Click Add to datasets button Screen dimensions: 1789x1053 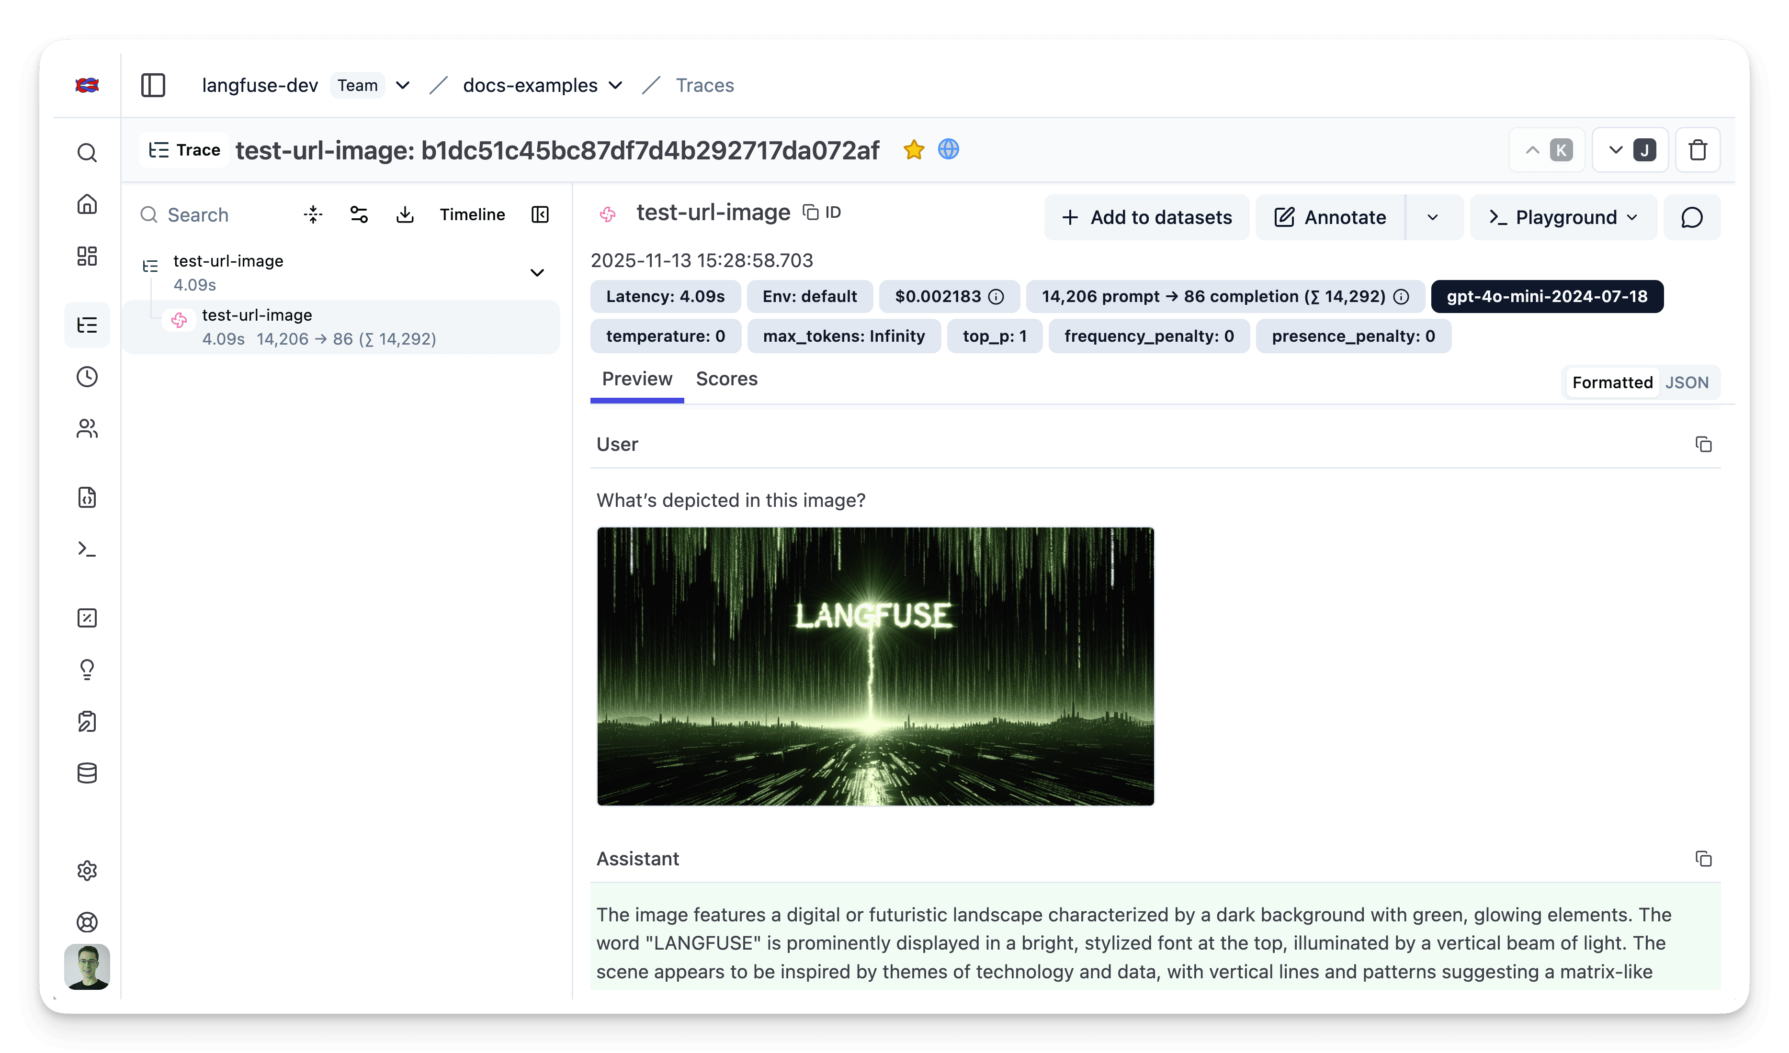(1146, 218)
